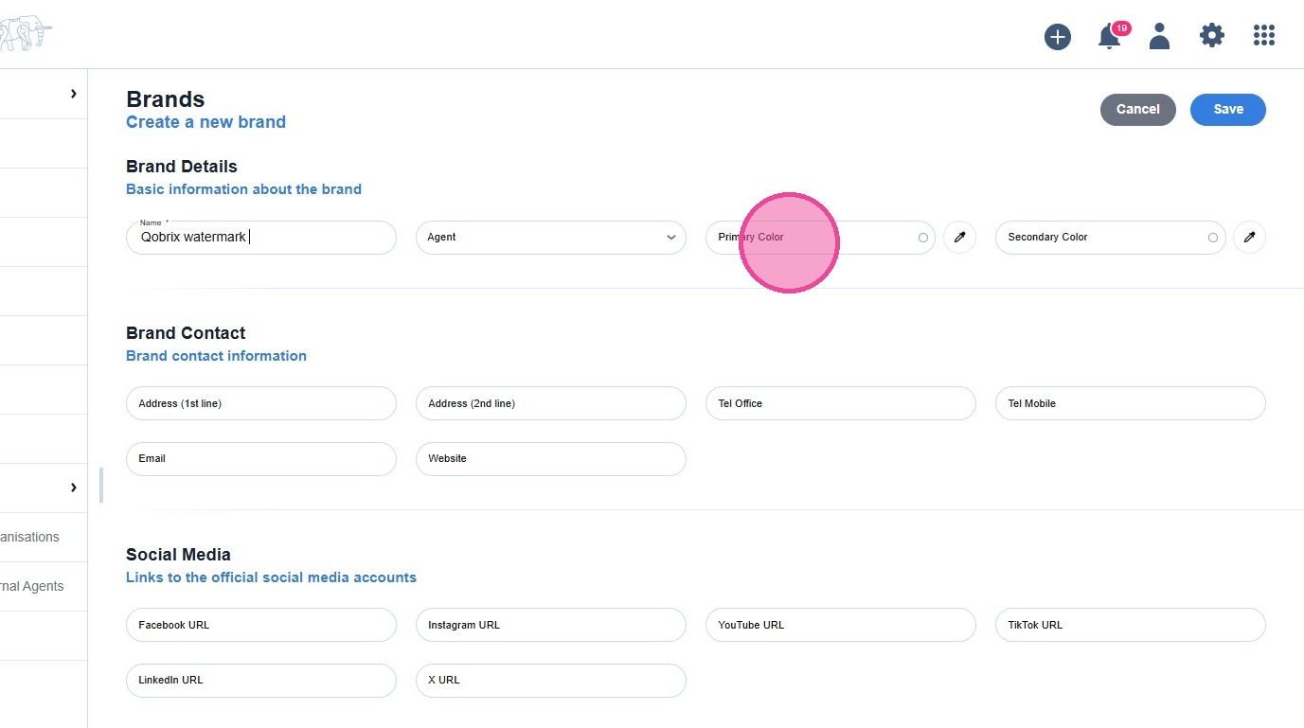Click the "Create a new brand" subtitle
The width and height of the screenshot is (1304, 728).
click(205, 122)
